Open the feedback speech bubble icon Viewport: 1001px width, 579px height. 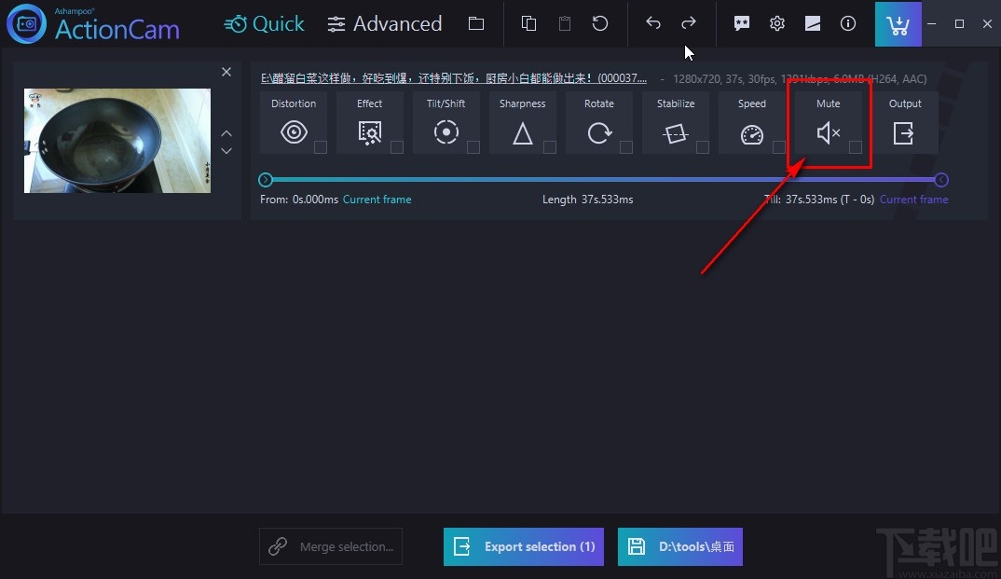[742, 23]
